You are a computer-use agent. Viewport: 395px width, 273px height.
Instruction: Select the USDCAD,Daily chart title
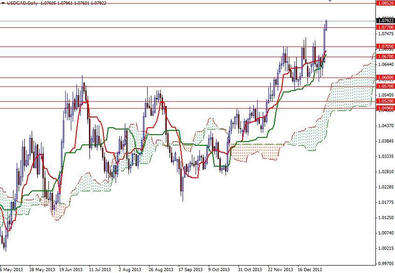point(19,2)
